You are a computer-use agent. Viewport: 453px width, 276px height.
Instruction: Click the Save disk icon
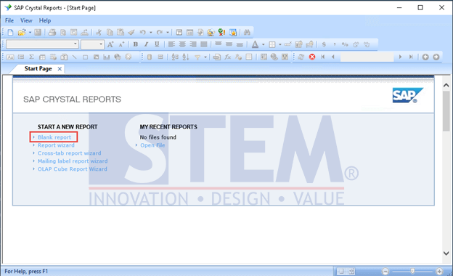click(x=38, y=33)
